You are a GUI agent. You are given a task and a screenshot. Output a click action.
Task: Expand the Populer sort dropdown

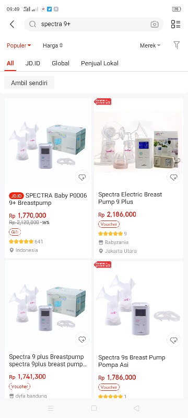[x=19, y=45]
